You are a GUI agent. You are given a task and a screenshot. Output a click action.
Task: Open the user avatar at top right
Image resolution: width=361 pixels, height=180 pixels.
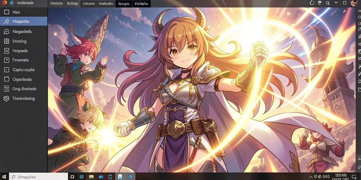pyautogui.click(x=353, y=3)
